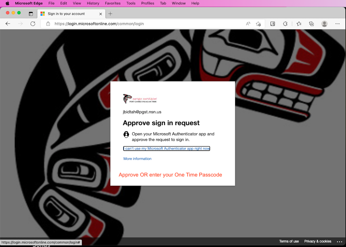Screen dimensions: 346x247
Task: Minimize the window with the yellow button
Action: point(13,13)
